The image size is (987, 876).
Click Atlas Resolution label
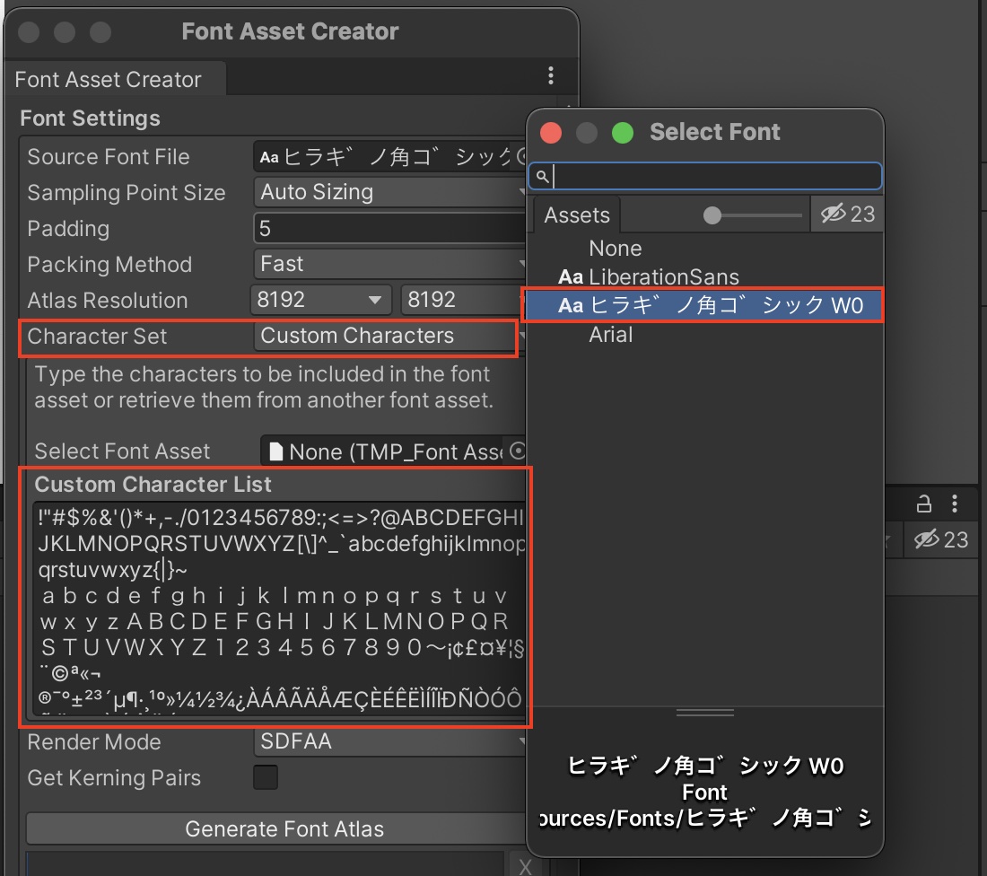[108, 301]
